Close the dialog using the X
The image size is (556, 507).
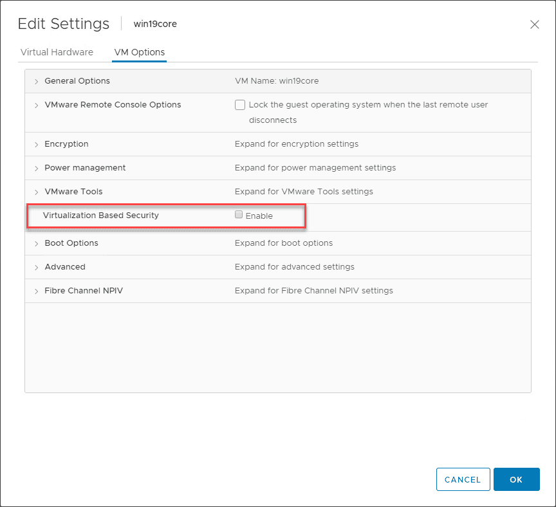click(x=535, y=24)
